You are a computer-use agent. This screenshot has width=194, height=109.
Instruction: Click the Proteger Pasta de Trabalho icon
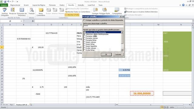click(x=104, y=10)
